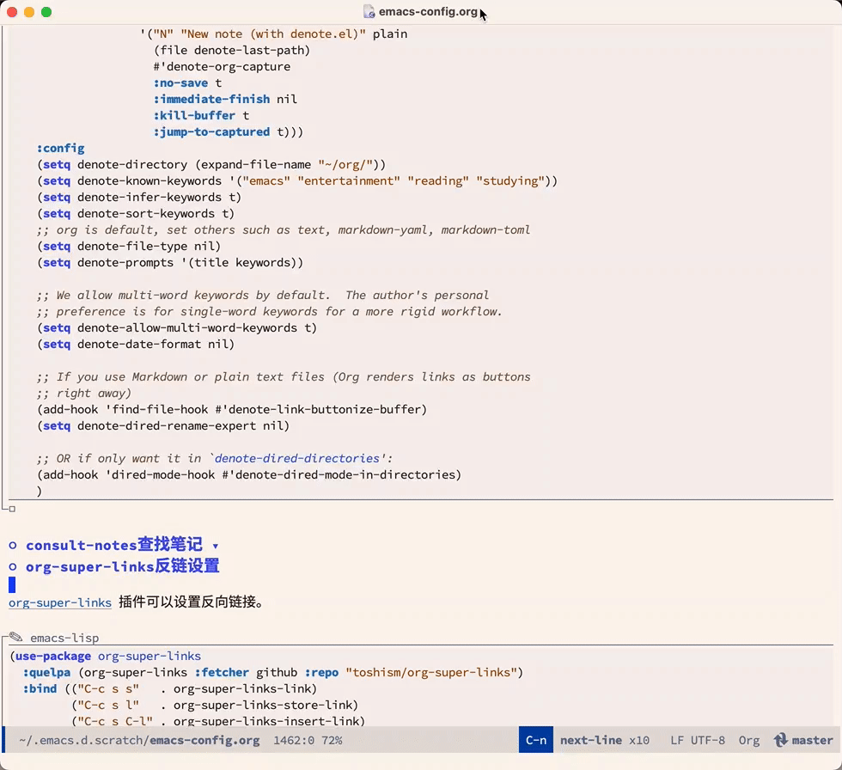
Task: Click the denote-file-type nil line
Action: 129,247
